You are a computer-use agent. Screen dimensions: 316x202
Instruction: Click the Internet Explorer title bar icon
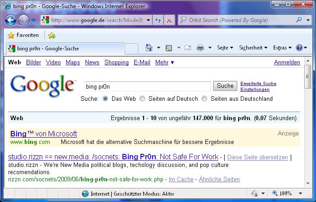(x=8, y=6)
